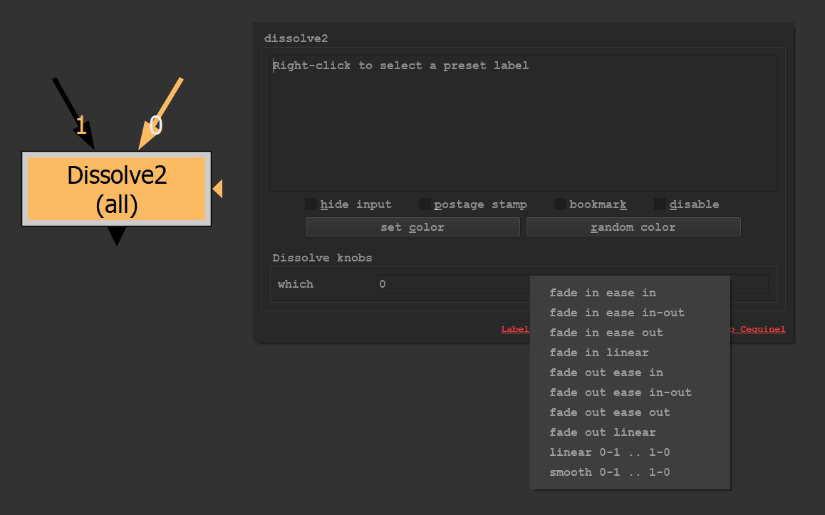Screen dimensions: 825x515
Task: Select 'fade in ease in-out' preset
Action: pyautogui.click(x=616, y=313)
